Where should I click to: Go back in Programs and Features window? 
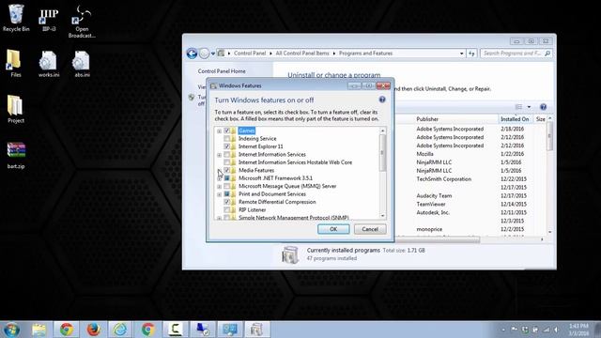(192, 54)
